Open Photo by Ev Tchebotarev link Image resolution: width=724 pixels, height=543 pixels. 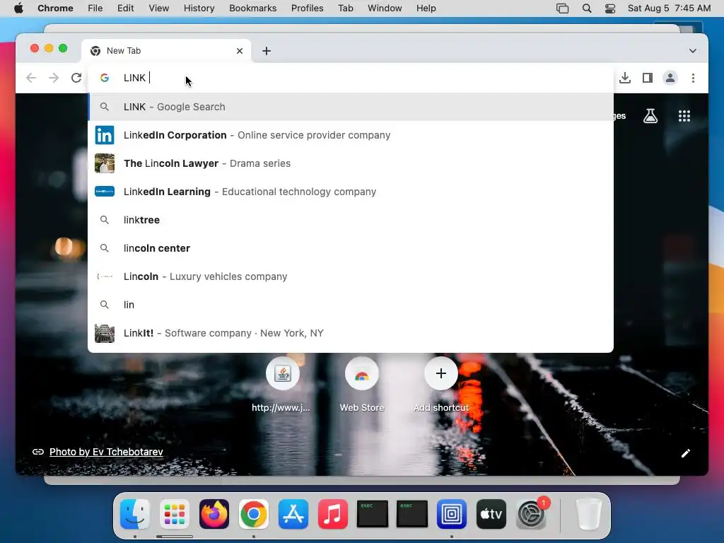[x=106, y=452]
